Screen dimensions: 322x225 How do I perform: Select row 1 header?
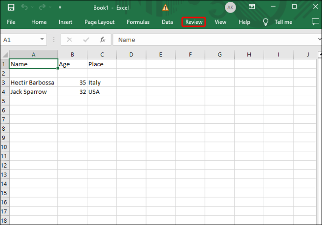(5, 64)
